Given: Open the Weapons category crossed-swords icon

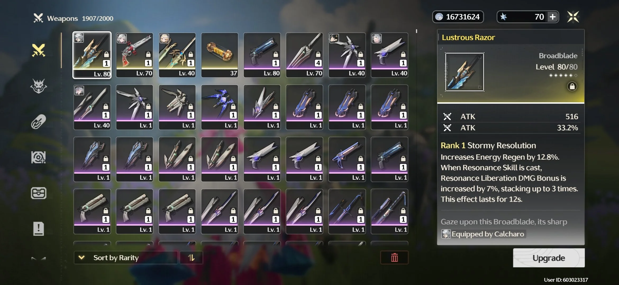Looking at the screenshot, I should click(x=39, y=50).
